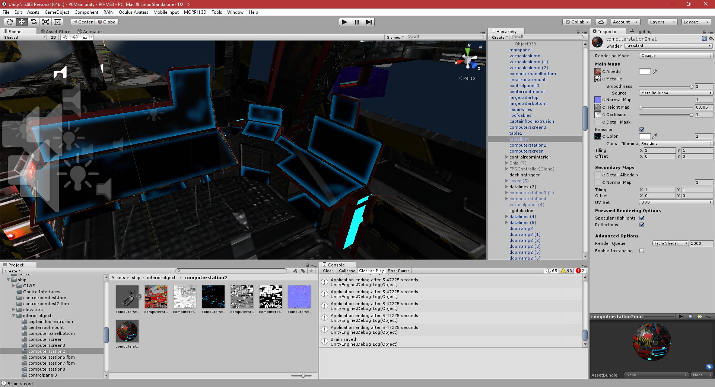
Task: Switch to the Animator tab
Action: 90,32
